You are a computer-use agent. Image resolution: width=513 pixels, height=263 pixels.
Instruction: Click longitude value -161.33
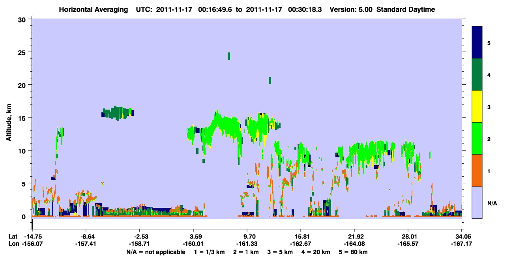(247, 244)
